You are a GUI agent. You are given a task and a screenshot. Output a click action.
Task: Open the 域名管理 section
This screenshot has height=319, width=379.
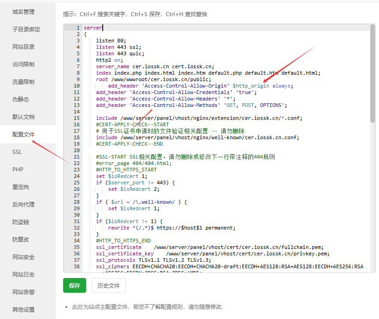pos(23,12)
